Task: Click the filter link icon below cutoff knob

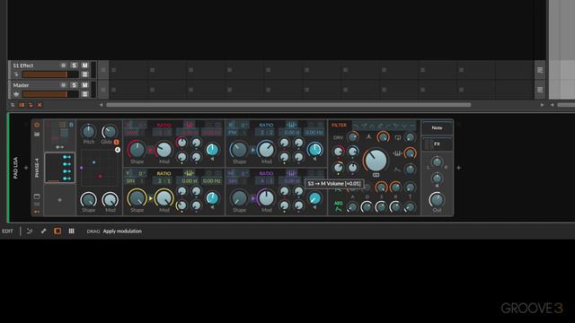Action: click(376, 175)
